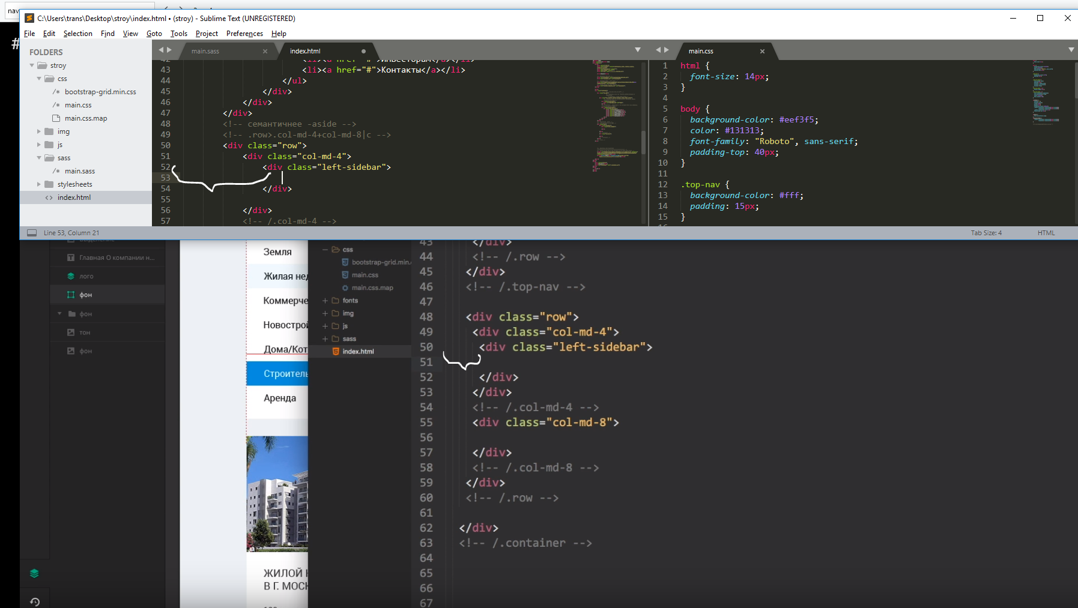
Task: Click line number 55 in the background editor
Action: 426,423
